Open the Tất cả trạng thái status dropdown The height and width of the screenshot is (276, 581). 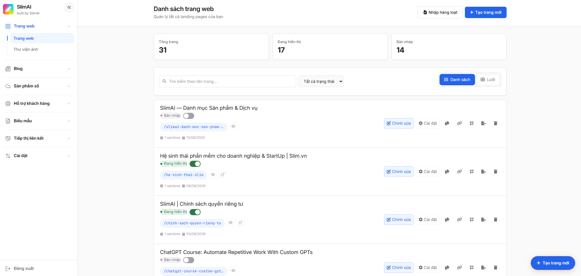321,81
